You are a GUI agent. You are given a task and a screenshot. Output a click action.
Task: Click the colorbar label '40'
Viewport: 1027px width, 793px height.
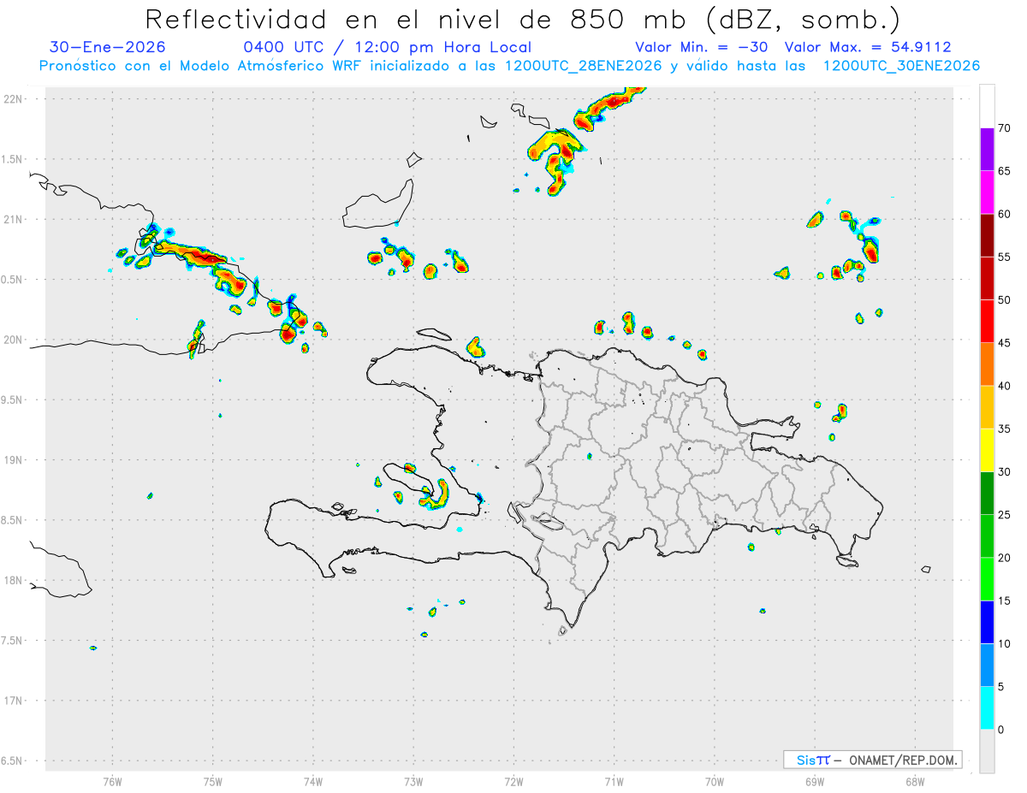point(1005,386)
